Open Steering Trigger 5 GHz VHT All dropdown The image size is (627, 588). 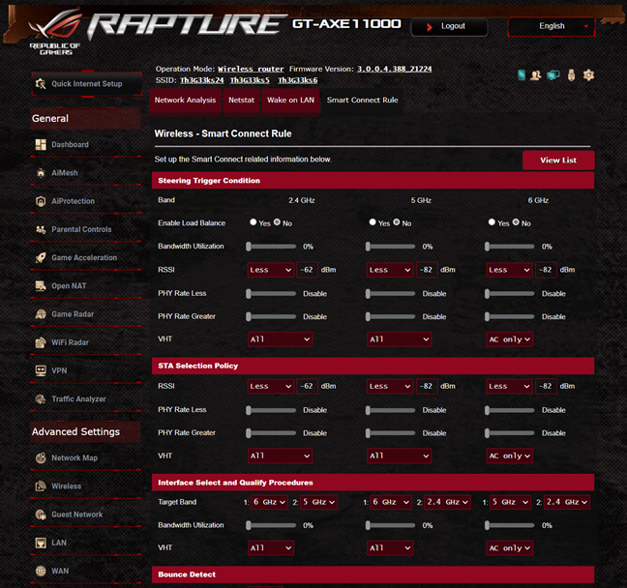pos(399,339)
